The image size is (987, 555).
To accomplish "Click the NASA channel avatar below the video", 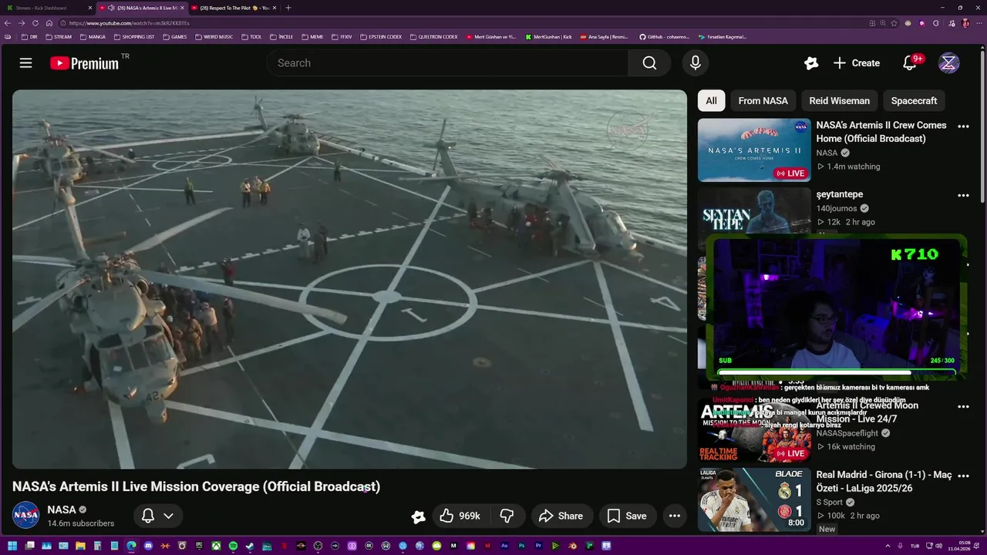I will click(x=25, y=515).
